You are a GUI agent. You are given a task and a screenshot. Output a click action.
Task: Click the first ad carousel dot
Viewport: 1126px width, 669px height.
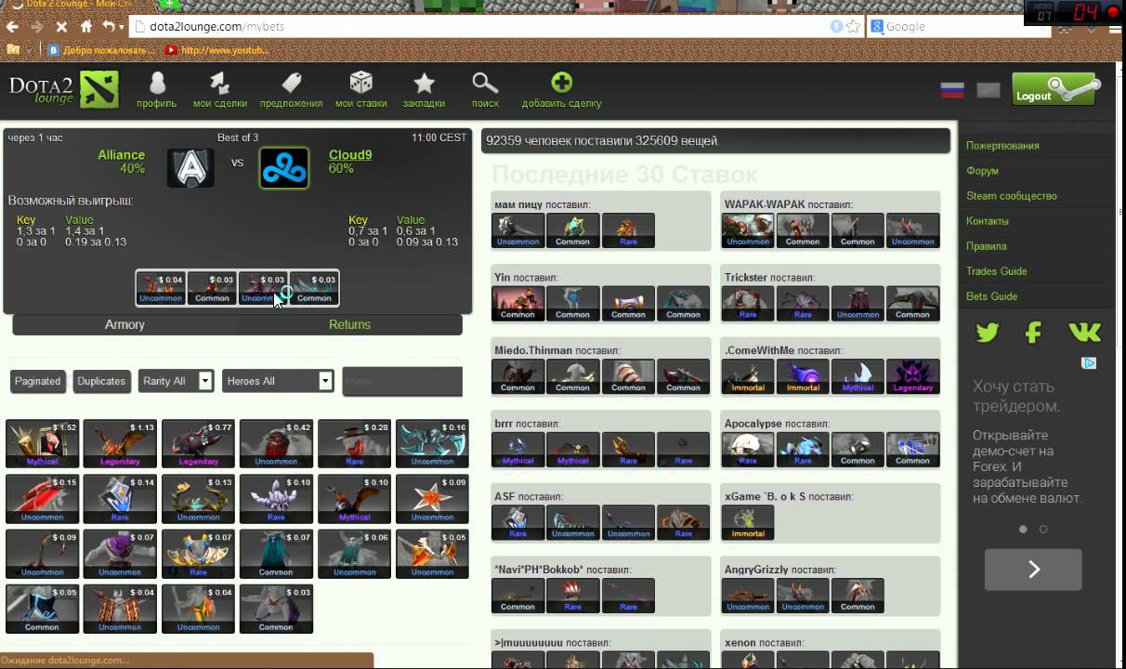point(1023,529)
